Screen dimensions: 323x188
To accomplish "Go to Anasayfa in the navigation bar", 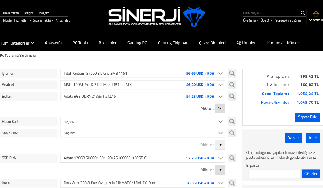I will [53, 43].
